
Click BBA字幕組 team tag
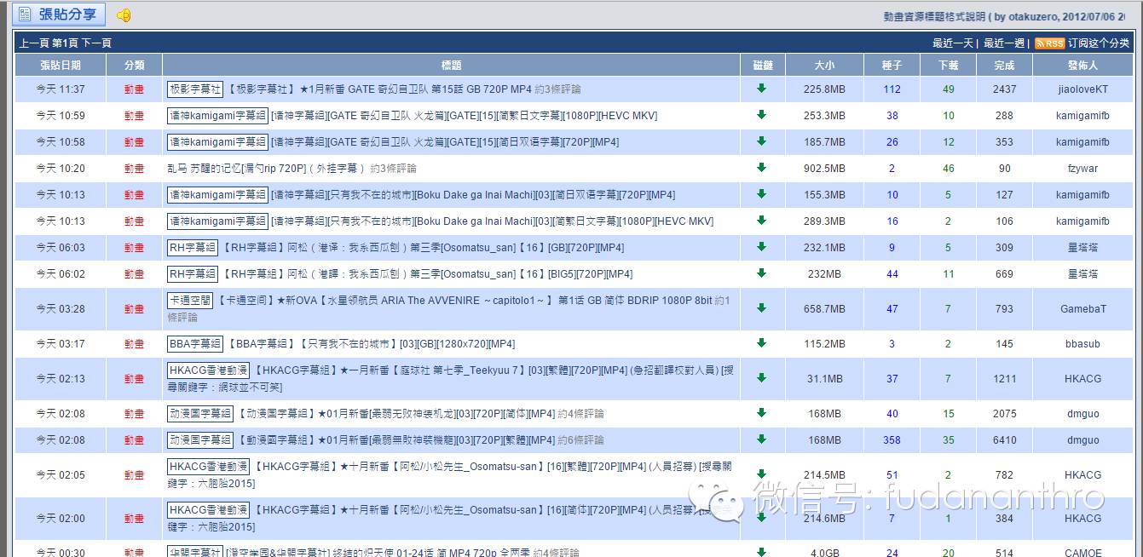195,343
